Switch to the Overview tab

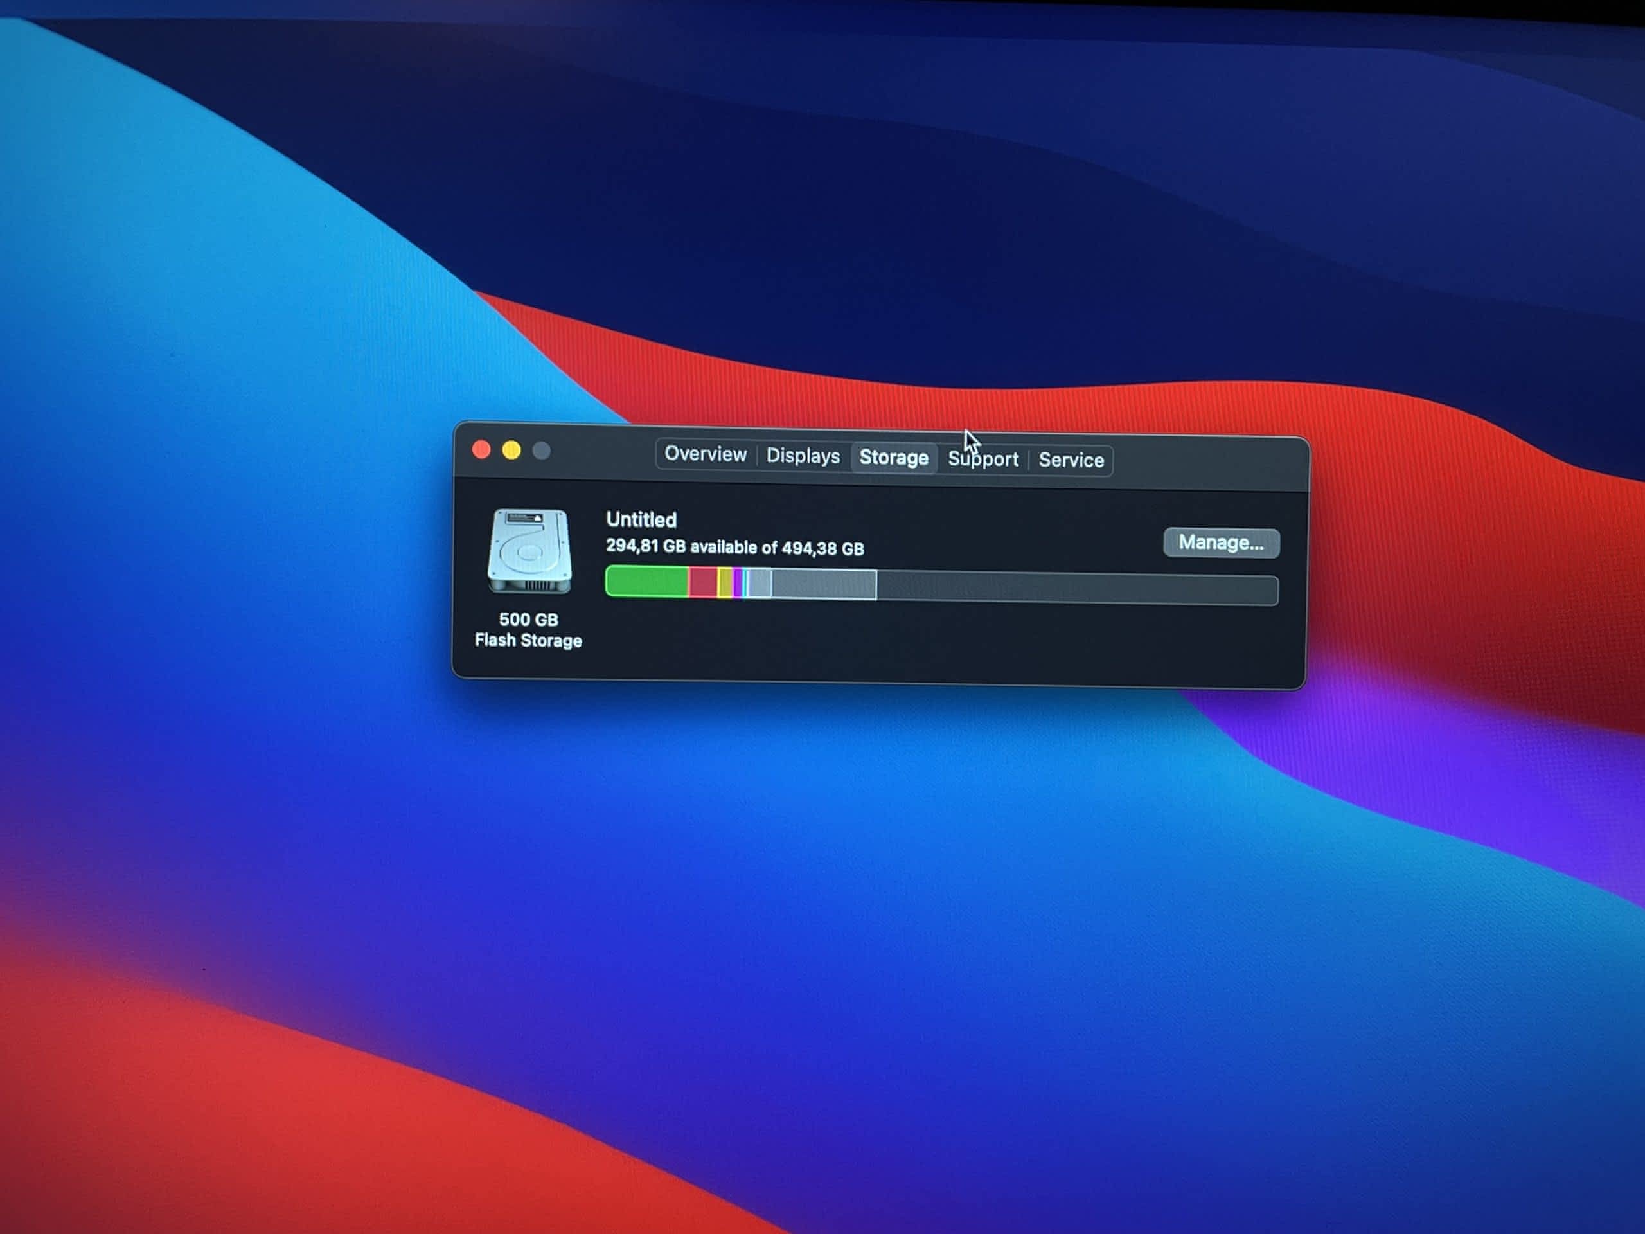tap(704, 454)
